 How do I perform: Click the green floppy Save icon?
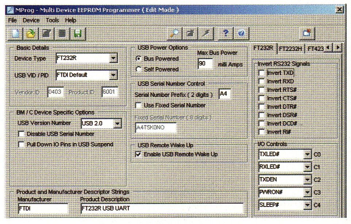coord(78,34)
